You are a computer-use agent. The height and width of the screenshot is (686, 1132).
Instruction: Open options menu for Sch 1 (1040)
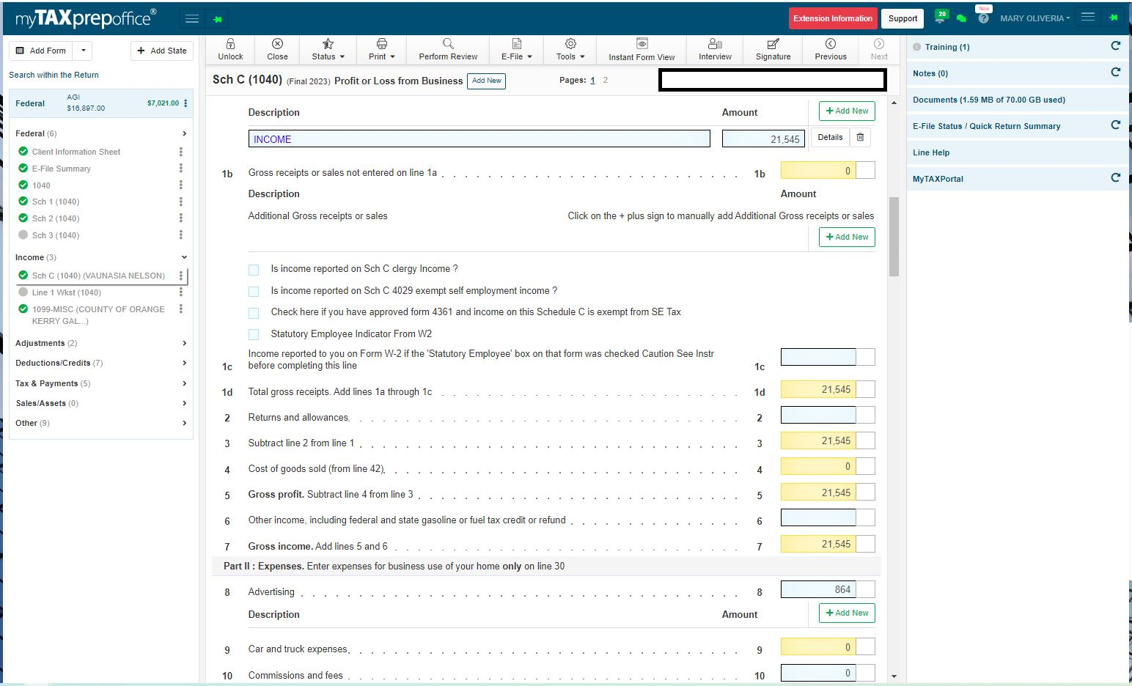coord(181,202)
